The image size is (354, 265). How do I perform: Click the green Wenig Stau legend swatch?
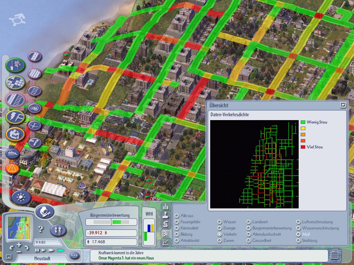(303, 122)
